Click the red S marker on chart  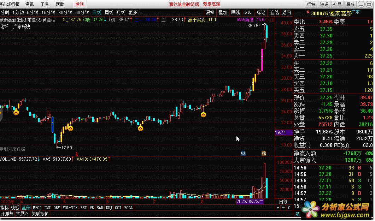click(x=77, y=154)
